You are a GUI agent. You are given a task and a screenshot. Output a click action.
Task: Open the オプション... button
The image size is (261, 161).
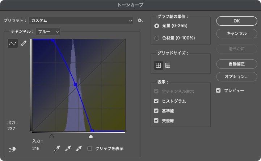click(x=236, y=77)
